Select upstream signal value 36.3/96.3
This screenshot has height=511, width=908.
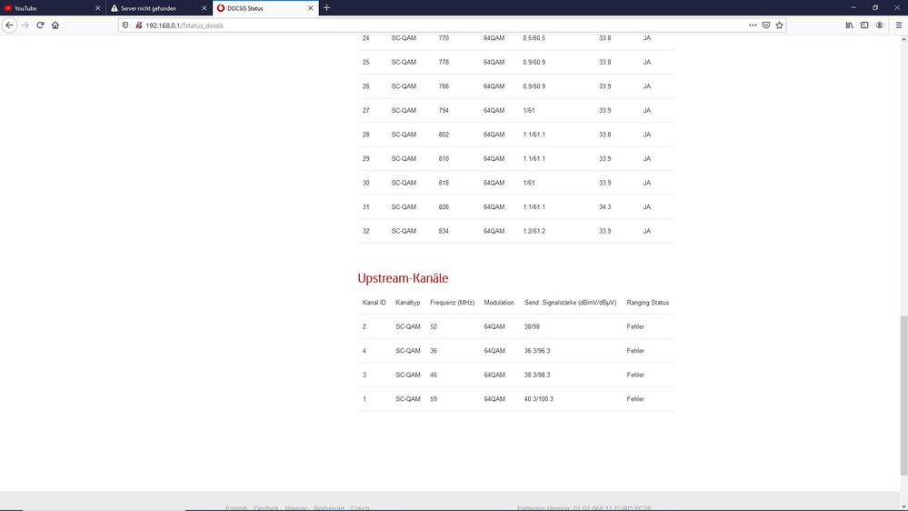click(x=537, y=350)
